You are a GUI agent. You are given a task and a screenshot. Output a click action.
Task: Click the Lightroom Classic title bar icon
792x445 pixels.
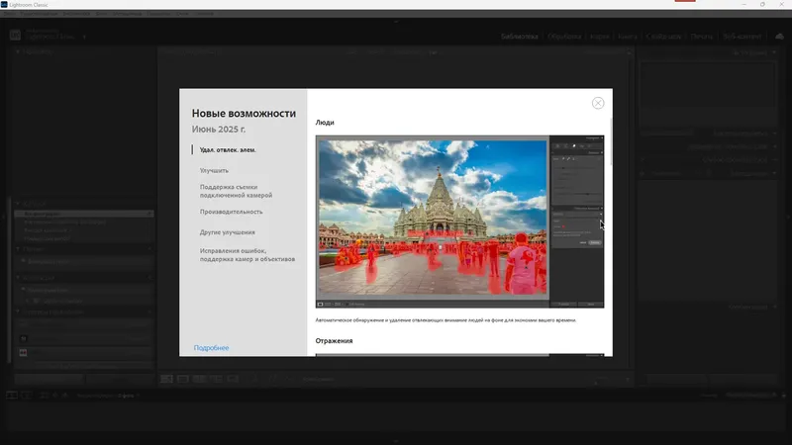[4, 5]
